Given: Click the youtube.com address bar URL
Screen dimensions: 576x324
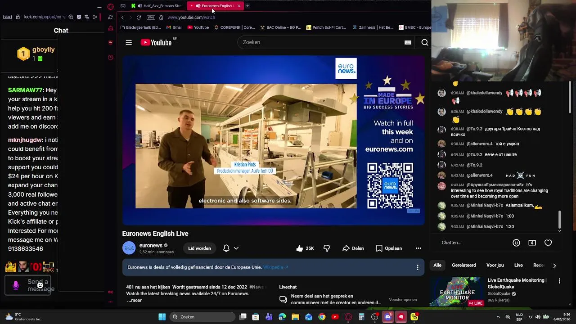Looking at the screenshot, I should (x=191, y=18).
